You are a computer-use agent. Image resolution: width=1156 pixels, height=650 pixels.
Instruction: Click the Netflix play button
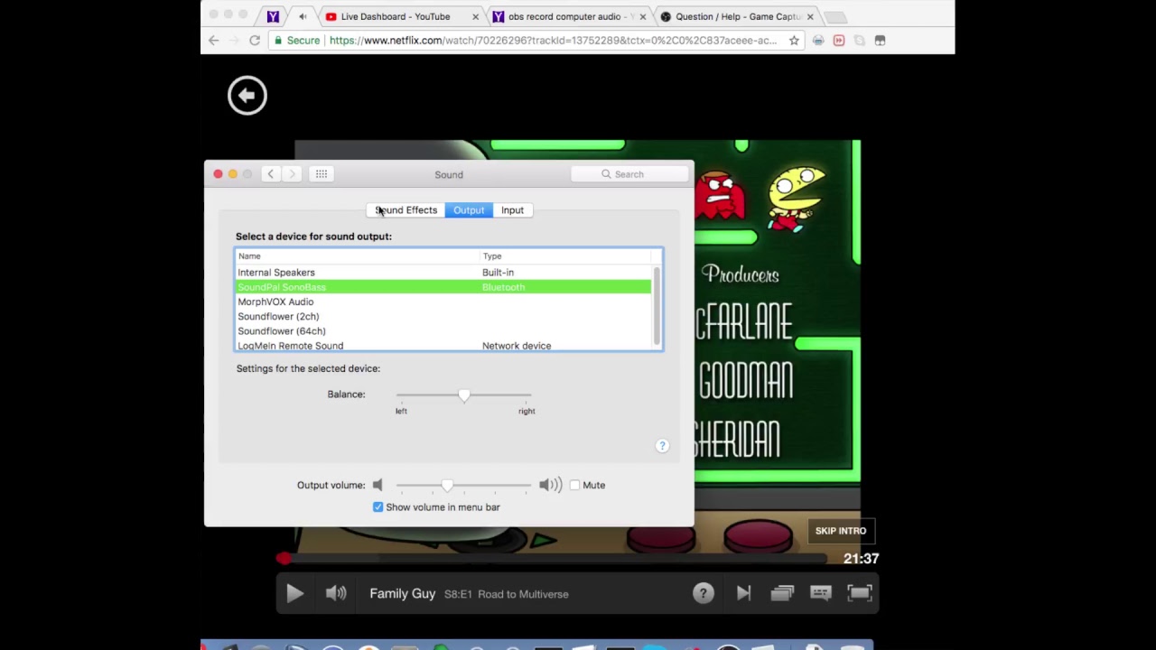[x=294, y=593]
